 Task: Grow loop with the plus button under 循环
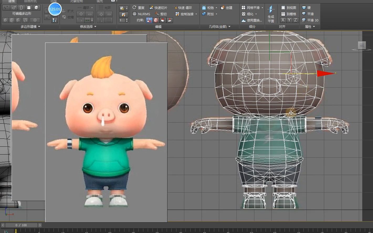(x=81, y=14)
